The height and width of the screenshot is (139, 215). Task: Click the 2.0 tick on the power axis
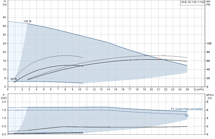point(4,102)
